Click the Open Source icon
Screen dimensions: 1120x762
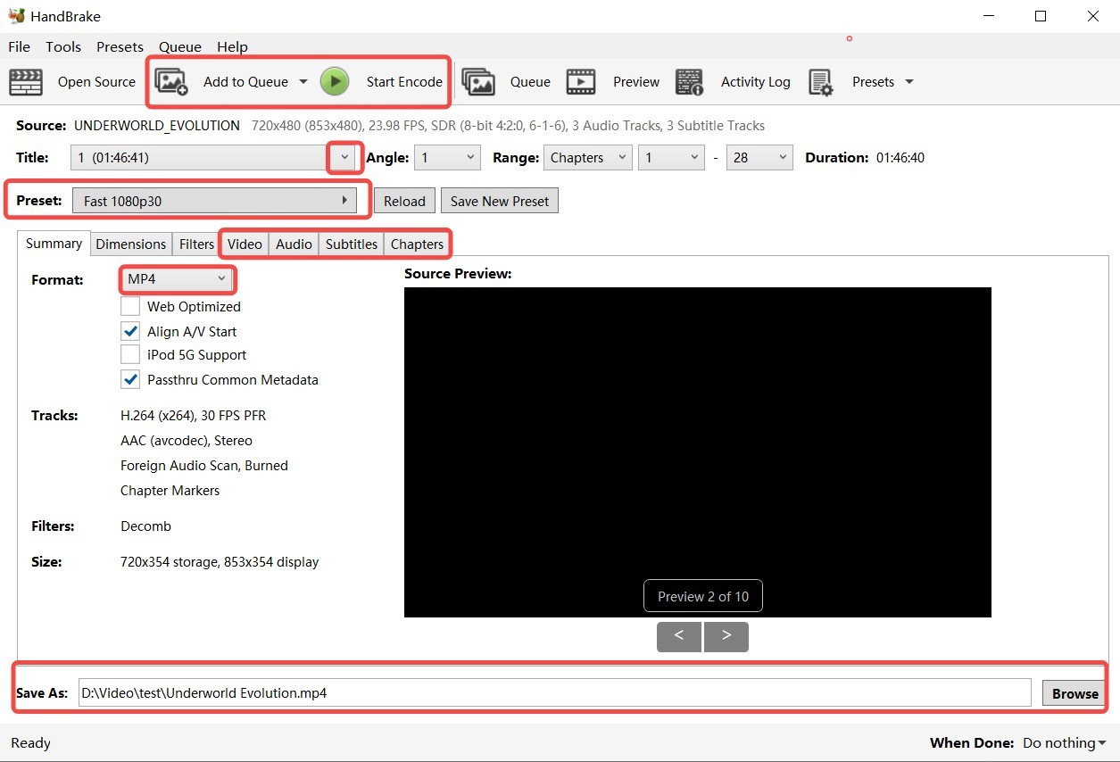coord(25,81)
